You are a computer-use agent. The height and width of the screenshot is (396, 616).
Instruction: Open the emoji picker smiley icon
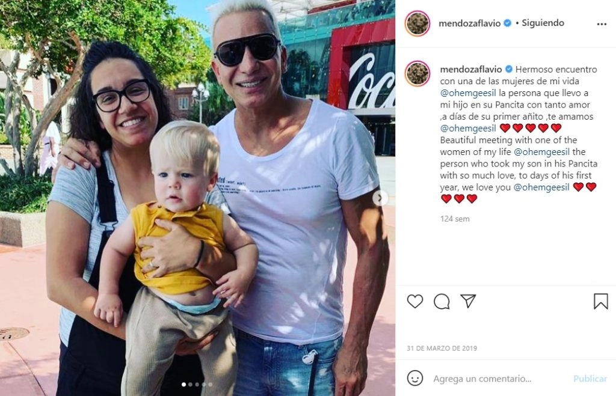click(x=415, y=379)
